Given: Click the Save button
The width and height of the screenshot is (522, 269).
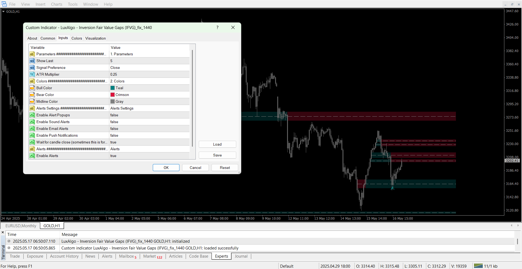Looking at the screenshot, I should point(217,155).
